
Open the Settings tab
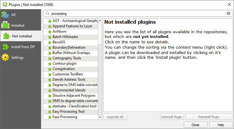(17, 58)
